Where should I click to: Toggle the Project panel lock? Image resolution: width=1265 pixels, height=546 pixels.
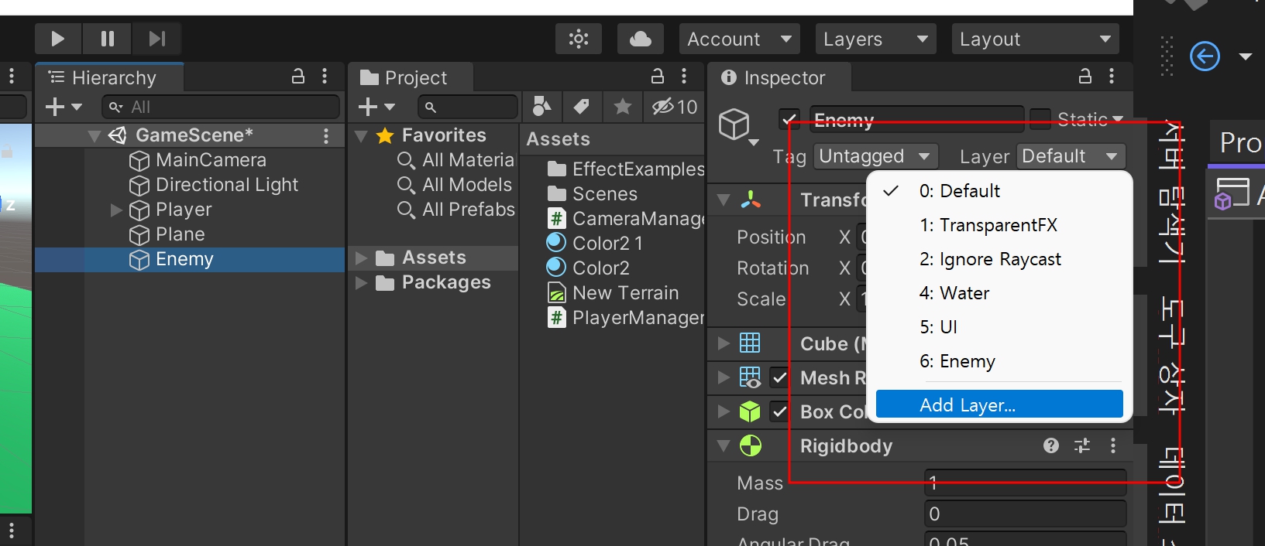(x=658, y=77)
